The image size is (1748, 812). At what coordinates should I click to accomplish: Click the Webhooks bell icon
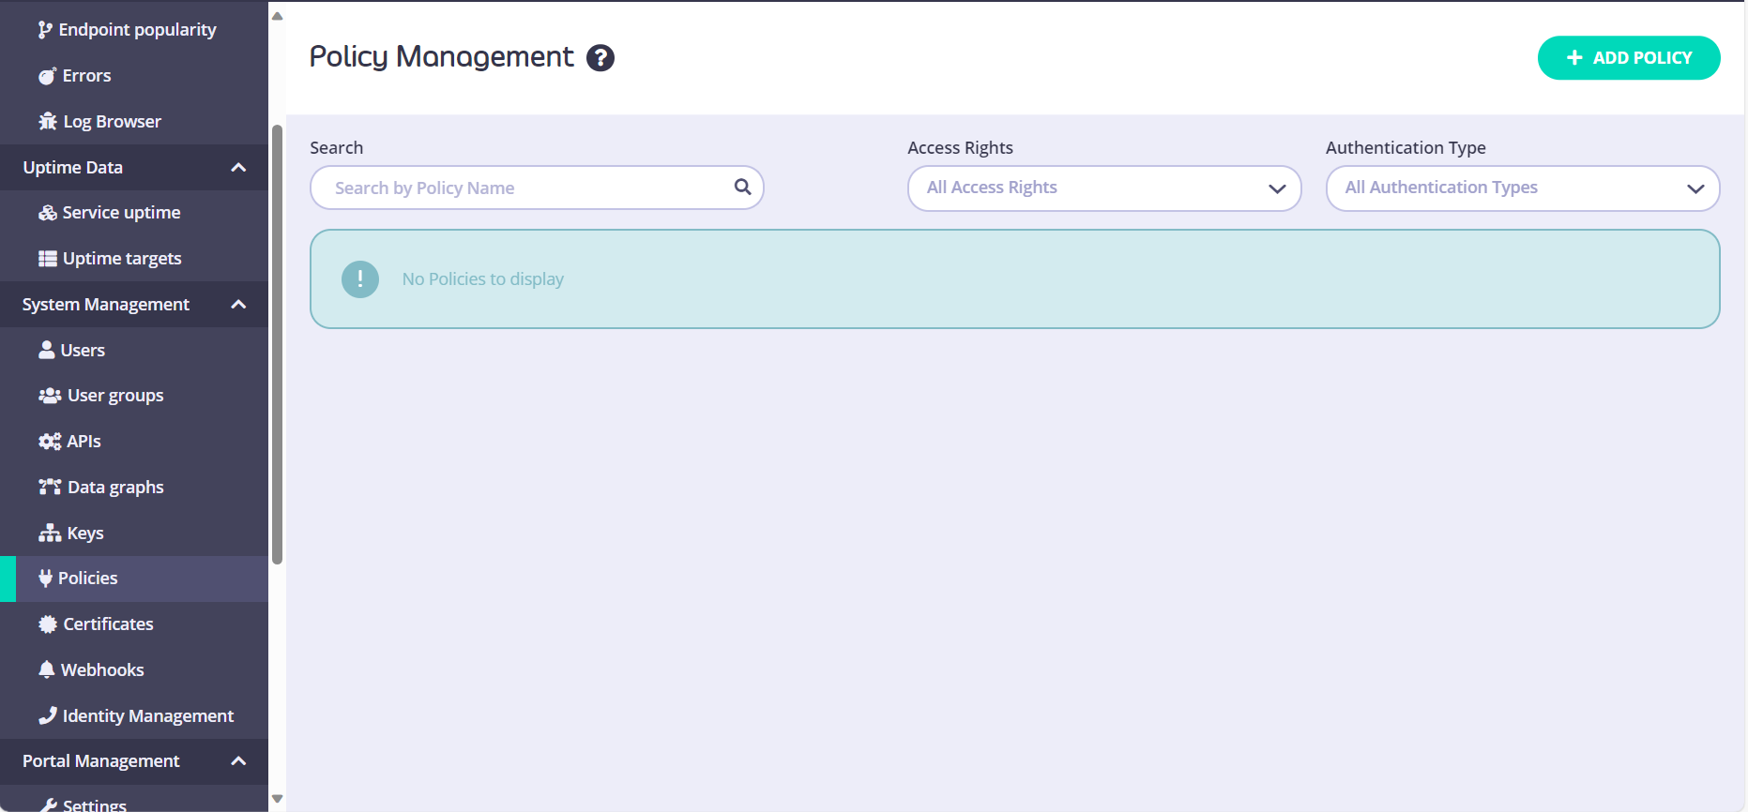pos(46,669)
